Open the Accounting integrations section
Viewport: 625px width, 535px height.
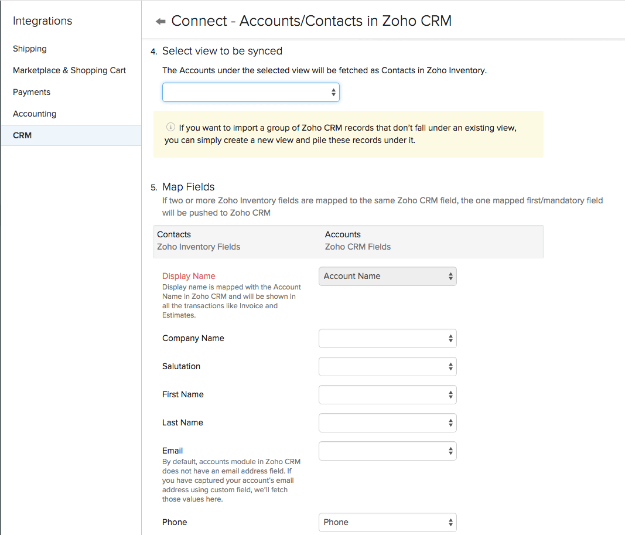tap(35, 114)
